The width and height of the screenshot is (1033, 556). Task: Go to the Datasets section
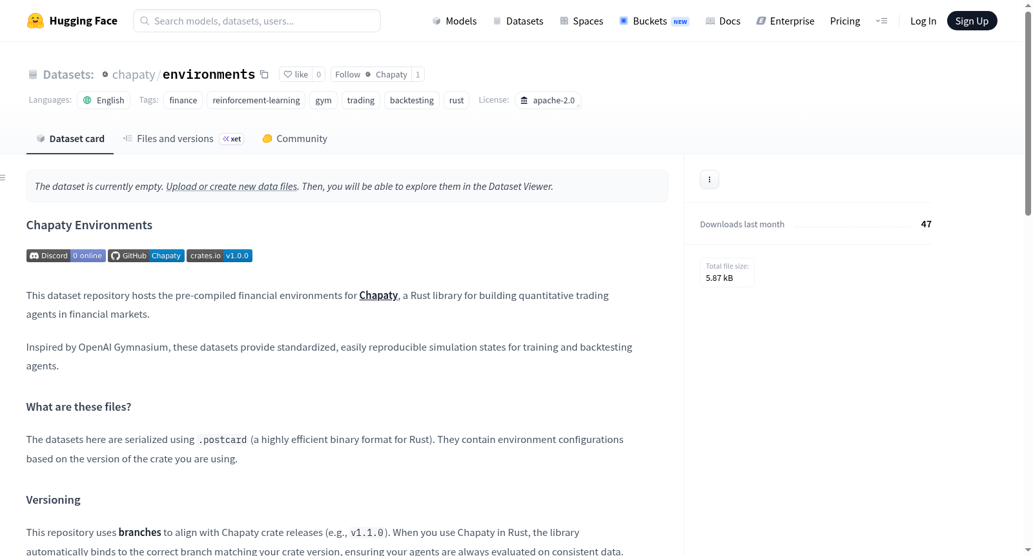[x=518, y=21]
